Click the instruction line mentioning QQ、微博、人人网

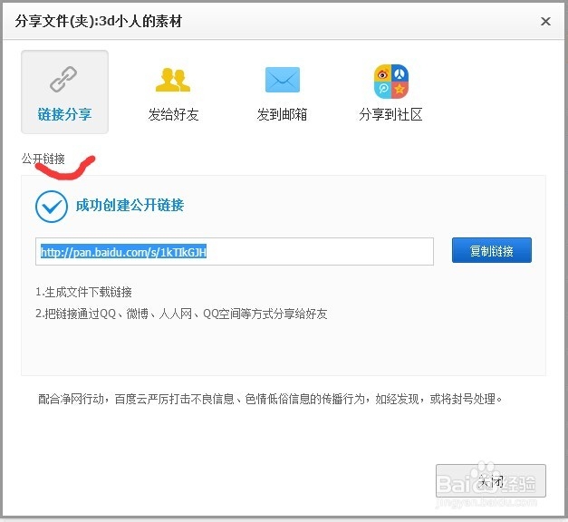pyautogui.click(x=181, y=314)
